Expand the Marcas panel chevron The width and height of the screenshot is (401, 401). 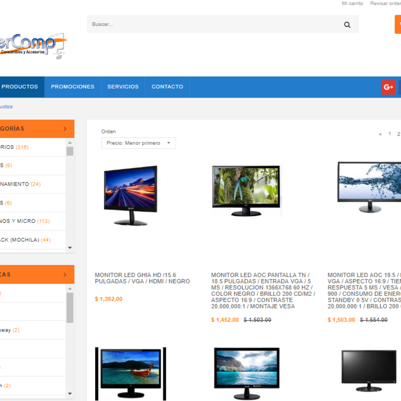click(65, 274)
